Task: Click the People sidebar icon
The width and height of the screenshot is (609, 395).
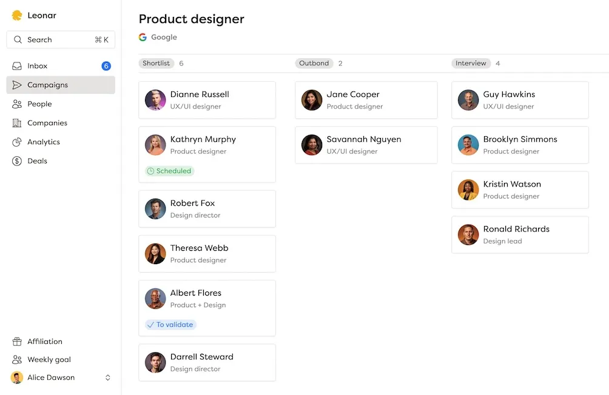Action: click(17, 104)
